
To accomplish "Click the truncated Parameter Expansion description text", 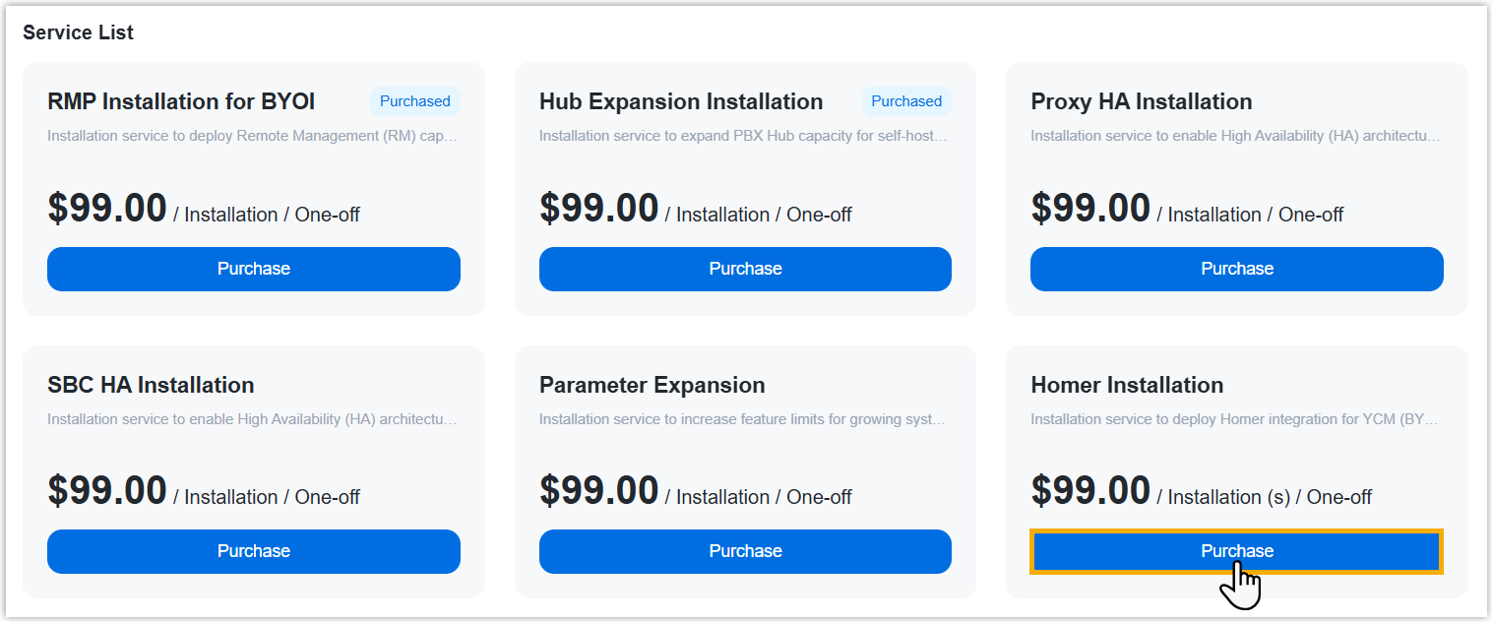I will [742, 419].
